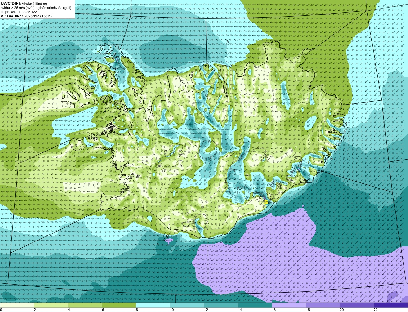Pick the palest 0–2 m/s legend swatch
The width and height of the screenshot is (408, 312).
click(x=17, y=305)
